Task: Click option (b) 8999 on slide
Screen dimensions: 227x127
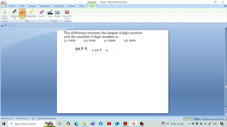Action: [90, 41]
